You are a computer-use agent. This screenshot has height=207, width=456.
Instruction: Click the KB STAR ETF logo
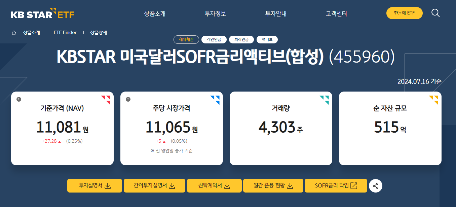[43, 14]
